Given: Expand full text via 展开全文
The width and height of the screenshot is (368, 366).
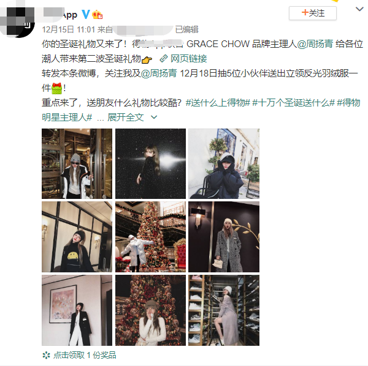Looking at the screenshot, I should 126,118.
